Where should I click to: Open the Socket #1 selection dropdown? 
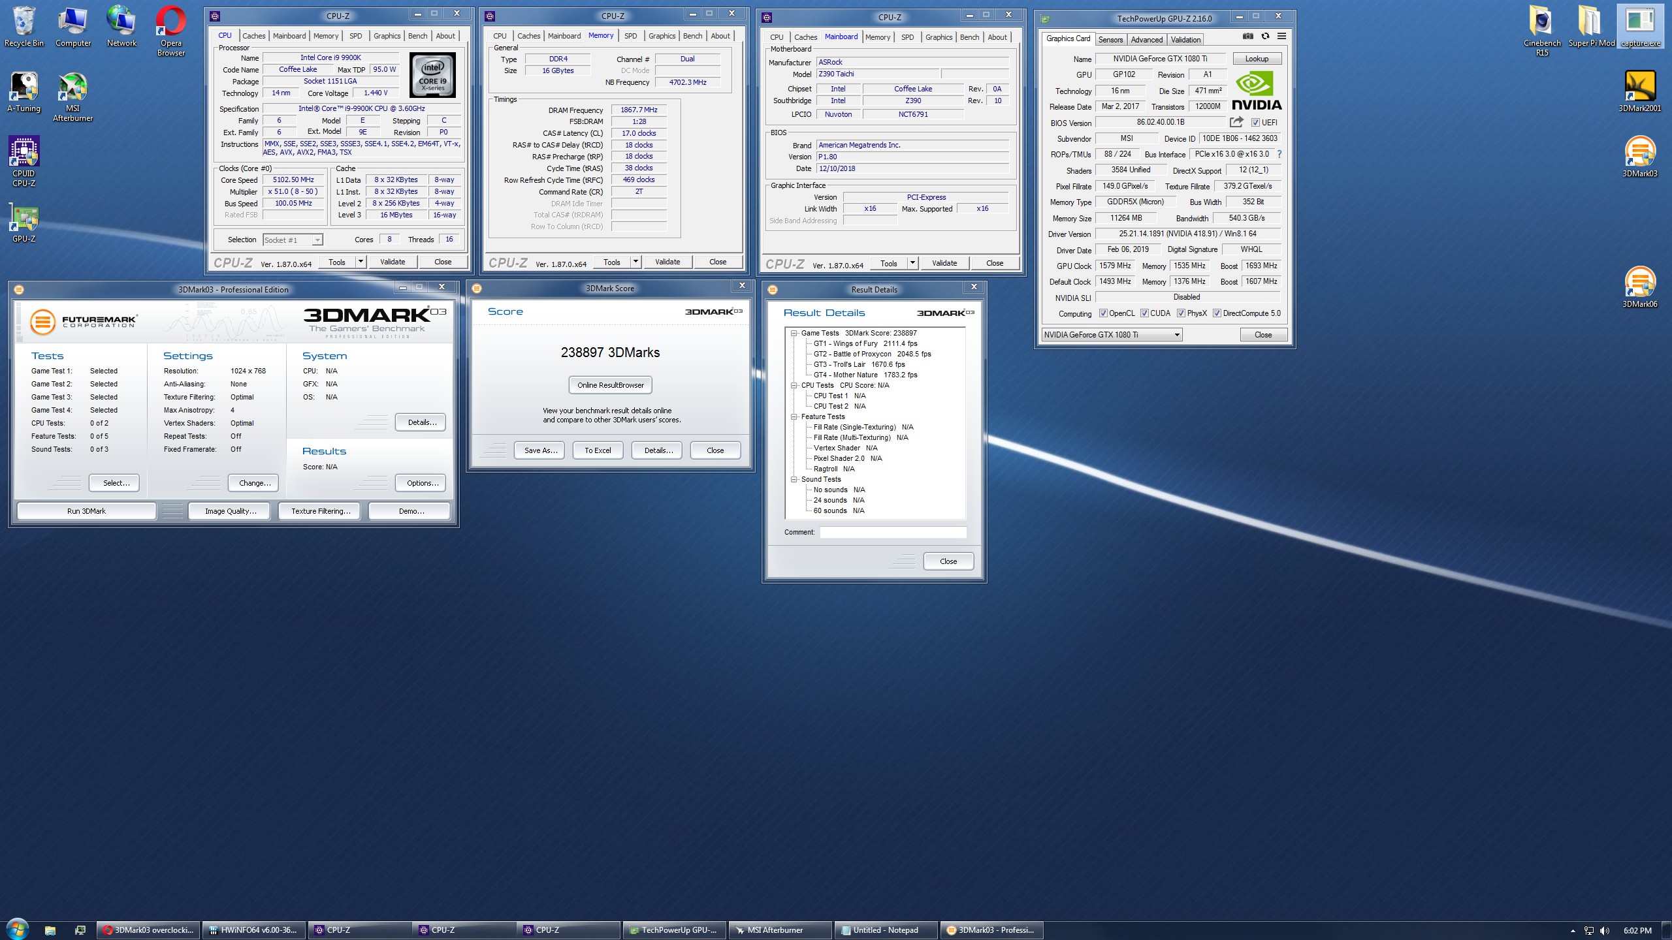293,240
